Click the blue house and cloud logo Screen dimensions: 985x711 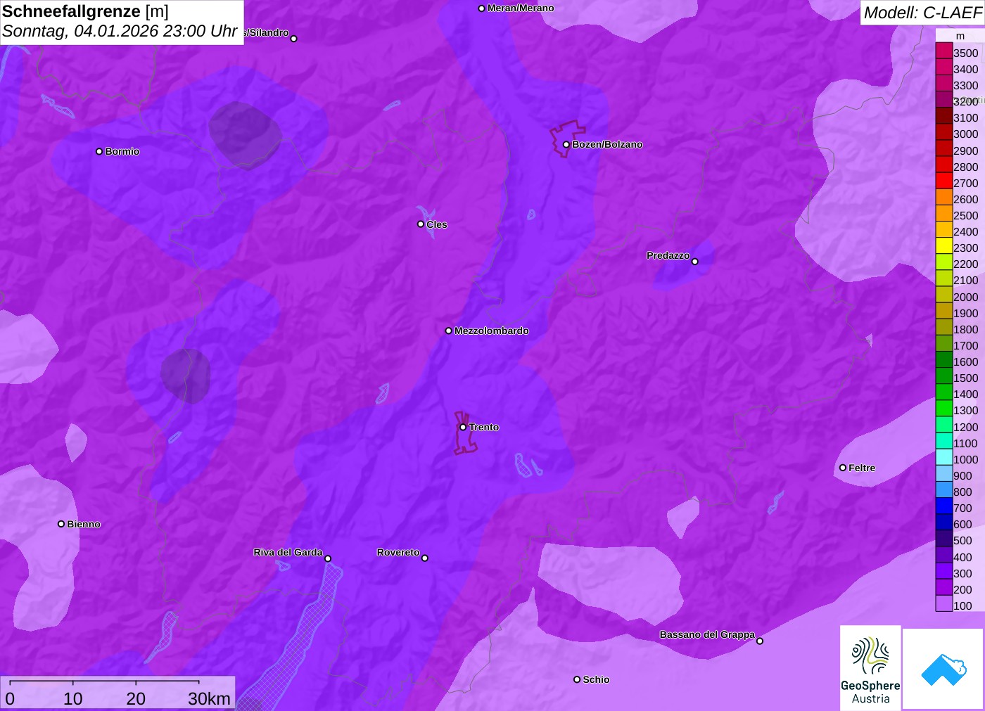(x=943, y=669)
